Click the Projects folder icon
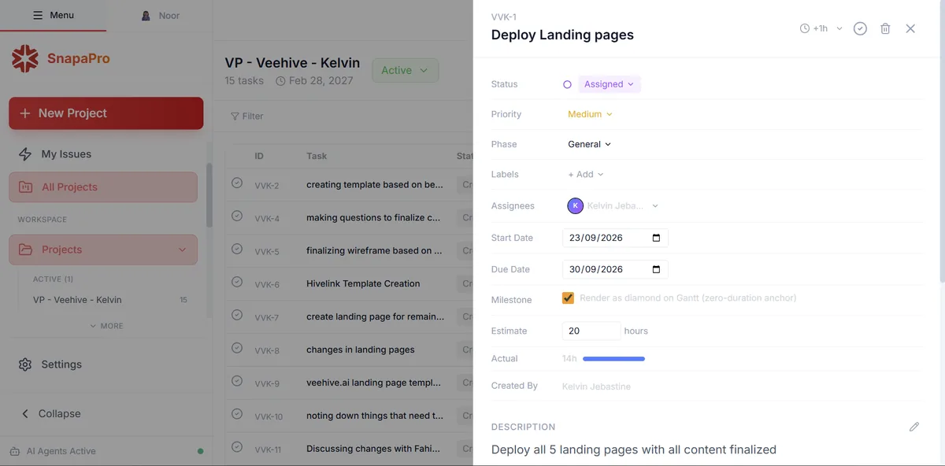This screenshot has width=945, height=466. (25, 250)
